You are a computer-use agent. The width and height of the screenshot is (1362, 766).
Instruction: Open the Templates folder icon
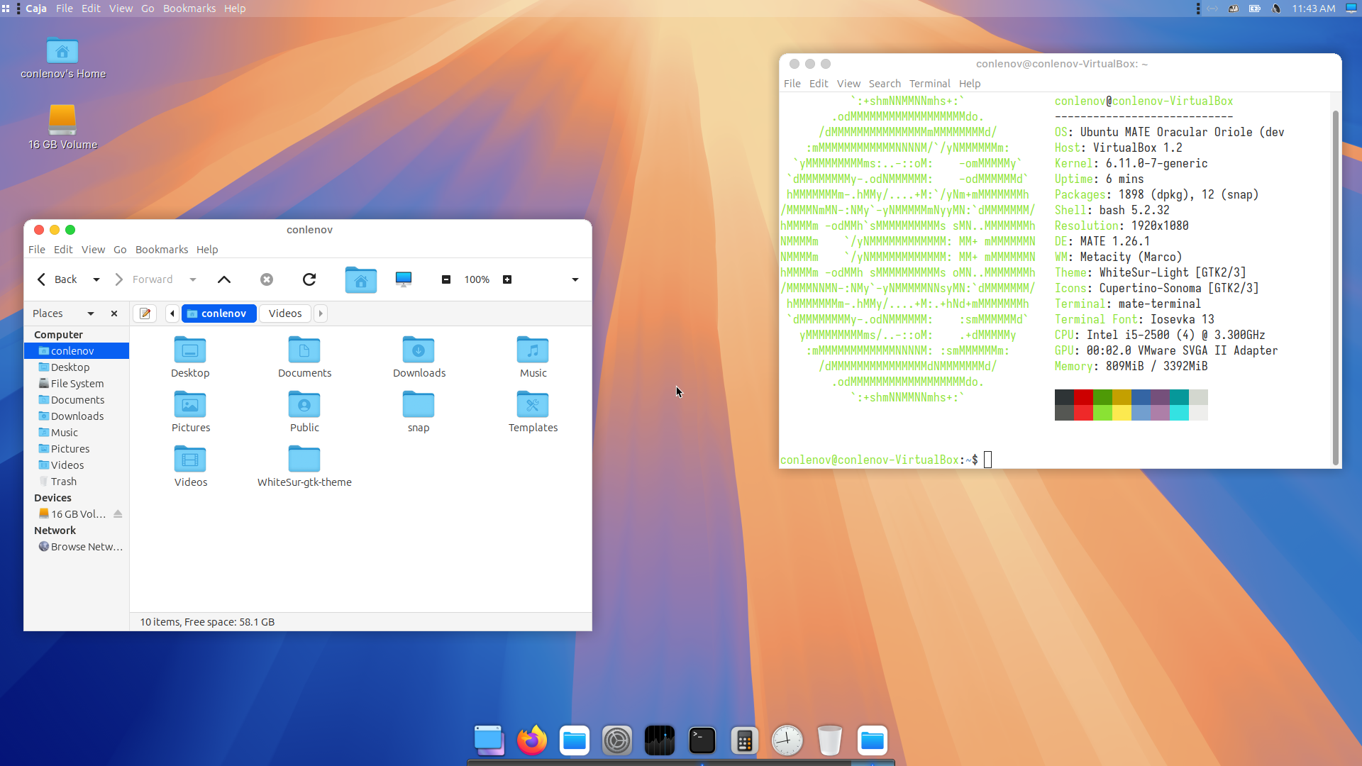(x=533, y=404)
